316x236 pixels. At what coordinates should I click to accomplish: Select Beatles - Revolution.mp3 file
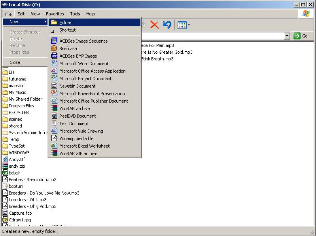click(x=29, y=180)
